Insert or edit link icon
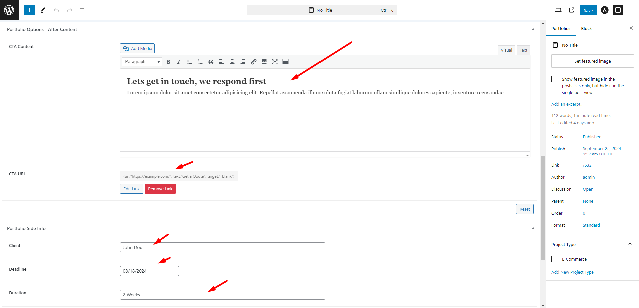The height and width of the screenshot is (308, 639). 254,62
